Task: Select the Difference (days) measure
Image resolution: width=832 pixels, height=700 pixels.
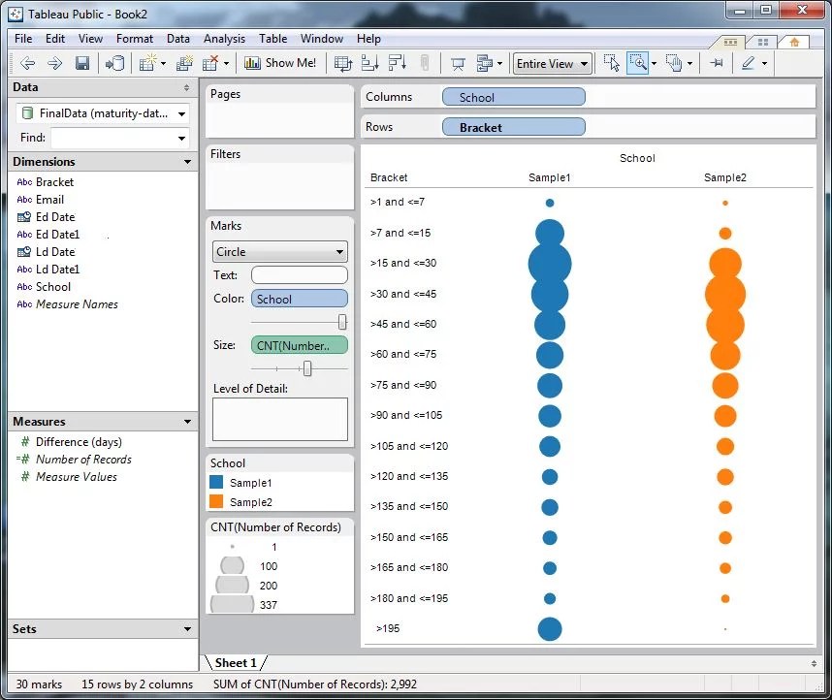Action: pos(79,442)
